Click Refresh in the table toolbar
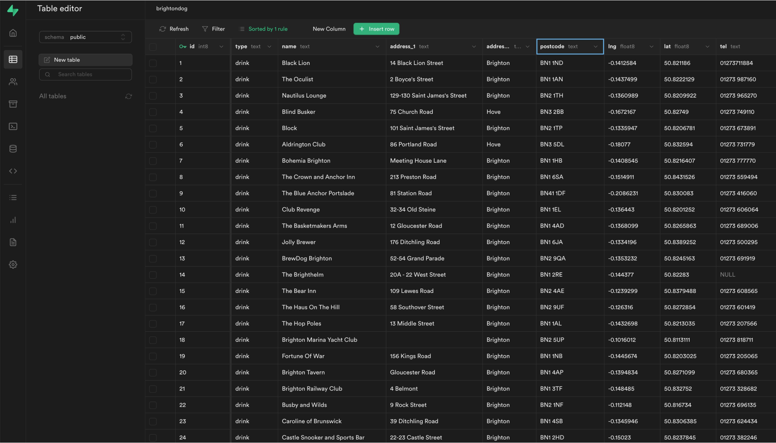Screen dimensions: 776x443 point(174,29)
